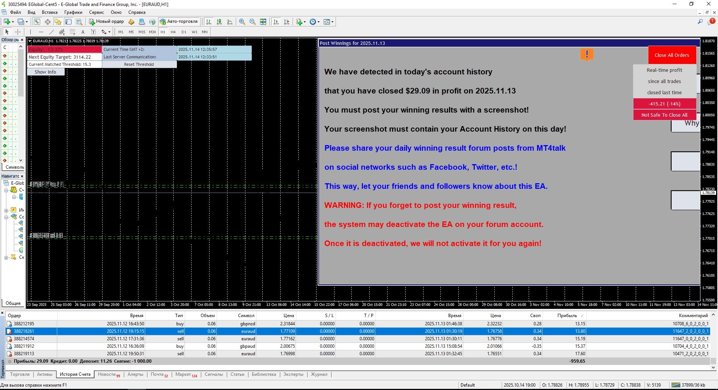Click the Новый ордер toolbar button

coord(106,22)
